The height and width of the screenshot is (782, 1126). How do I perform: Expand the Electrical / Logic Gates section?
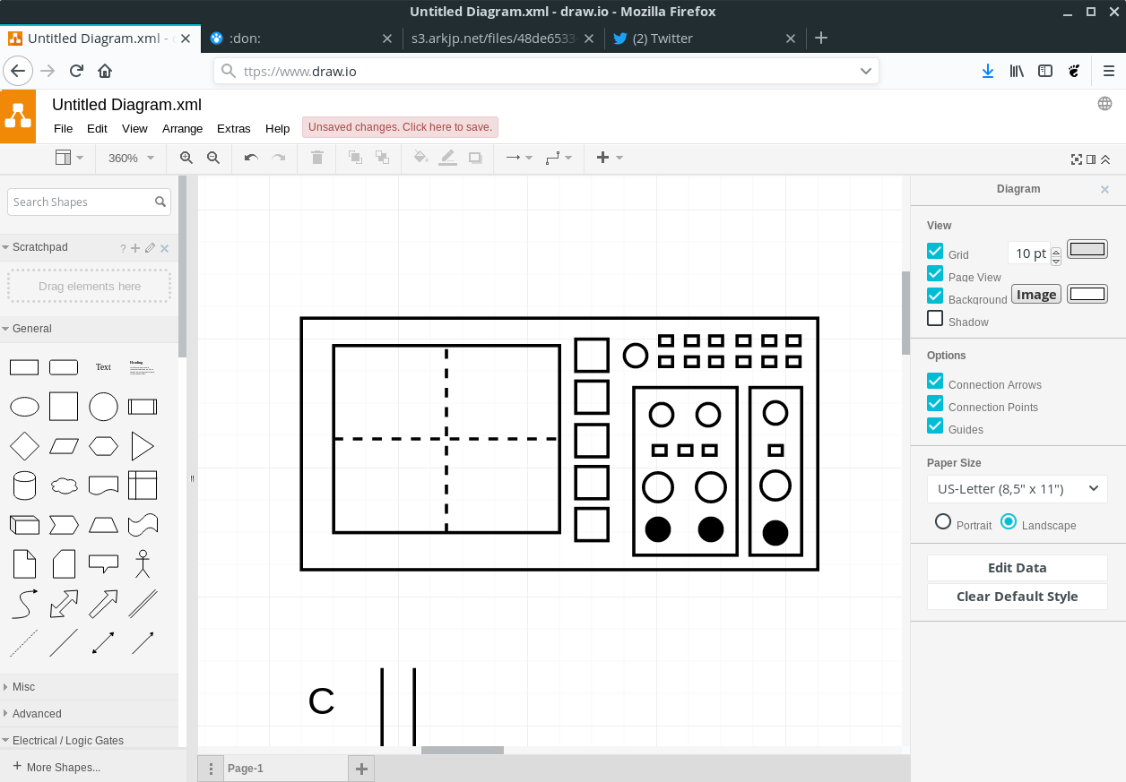(68, 741)
